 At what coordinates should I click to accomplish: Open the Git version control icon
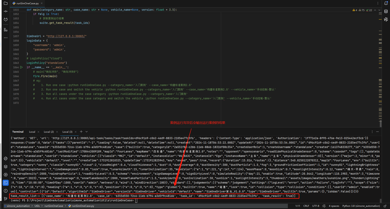(x=5, y=199)
